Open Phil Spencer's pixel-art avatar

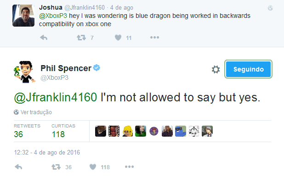coord(25,72)
